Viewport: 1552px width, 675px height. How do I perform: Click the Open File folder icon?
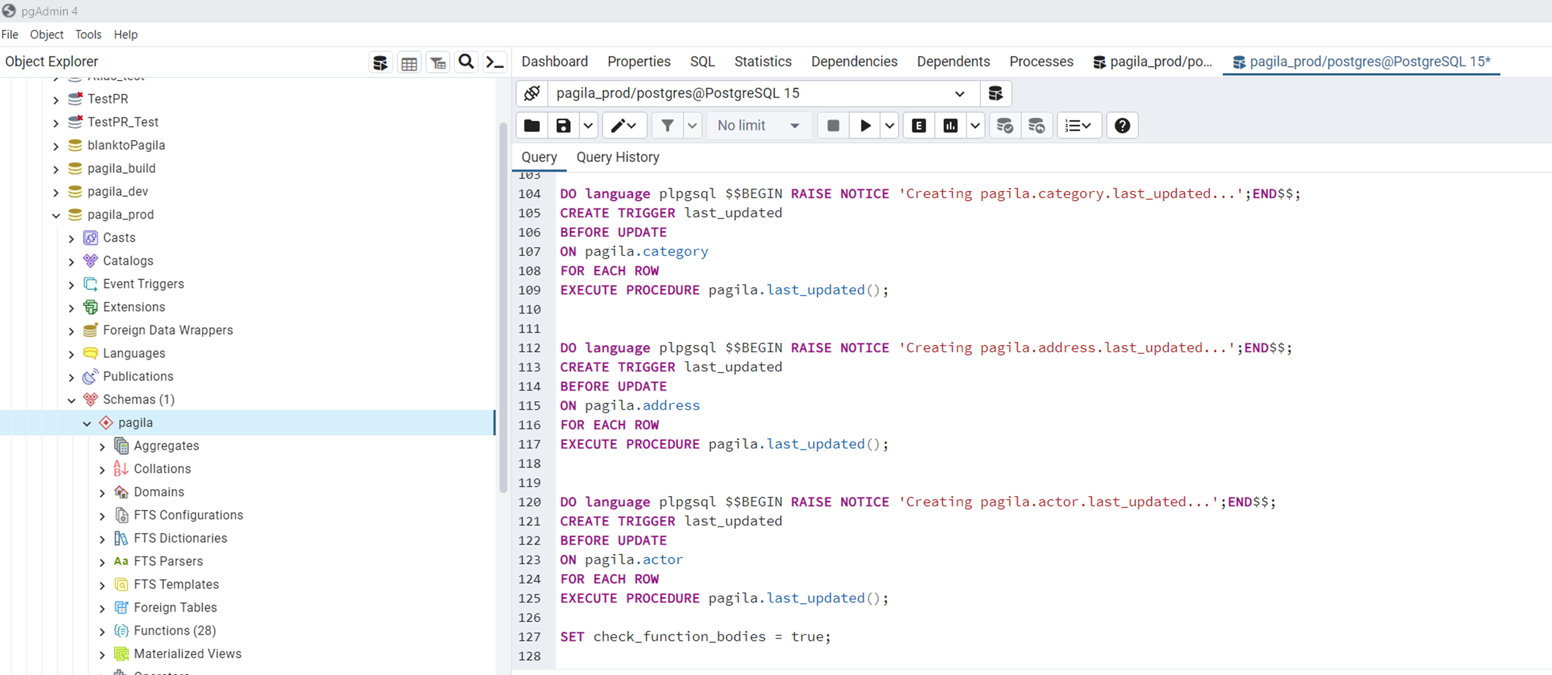pos(531,125)
